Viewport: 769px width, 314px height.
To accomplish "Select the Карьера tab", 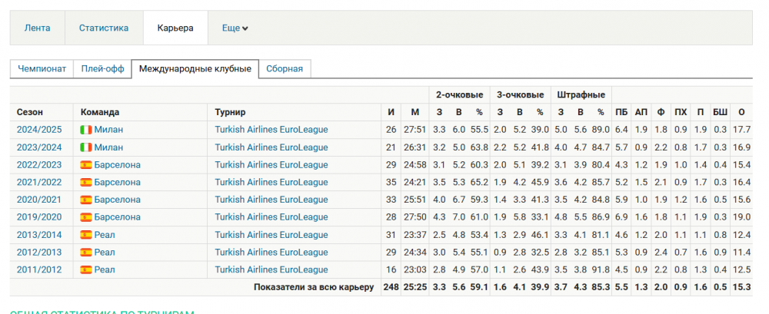I will point(175,28).
